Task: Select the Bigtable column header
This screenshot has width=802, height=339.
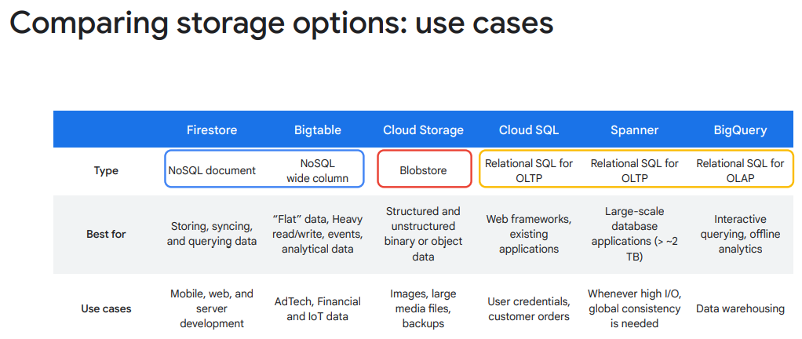Action: click(x=318, y=130)
